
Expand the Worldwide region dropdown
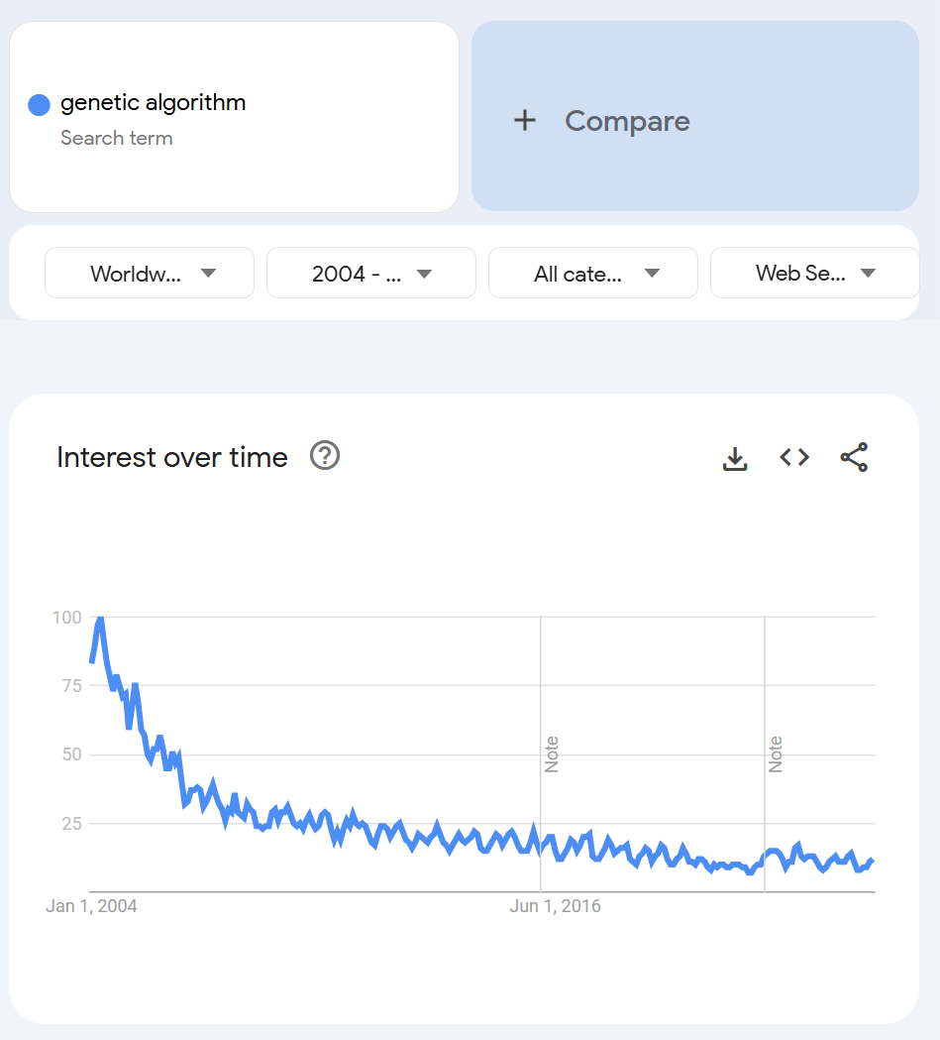point(150,274)
